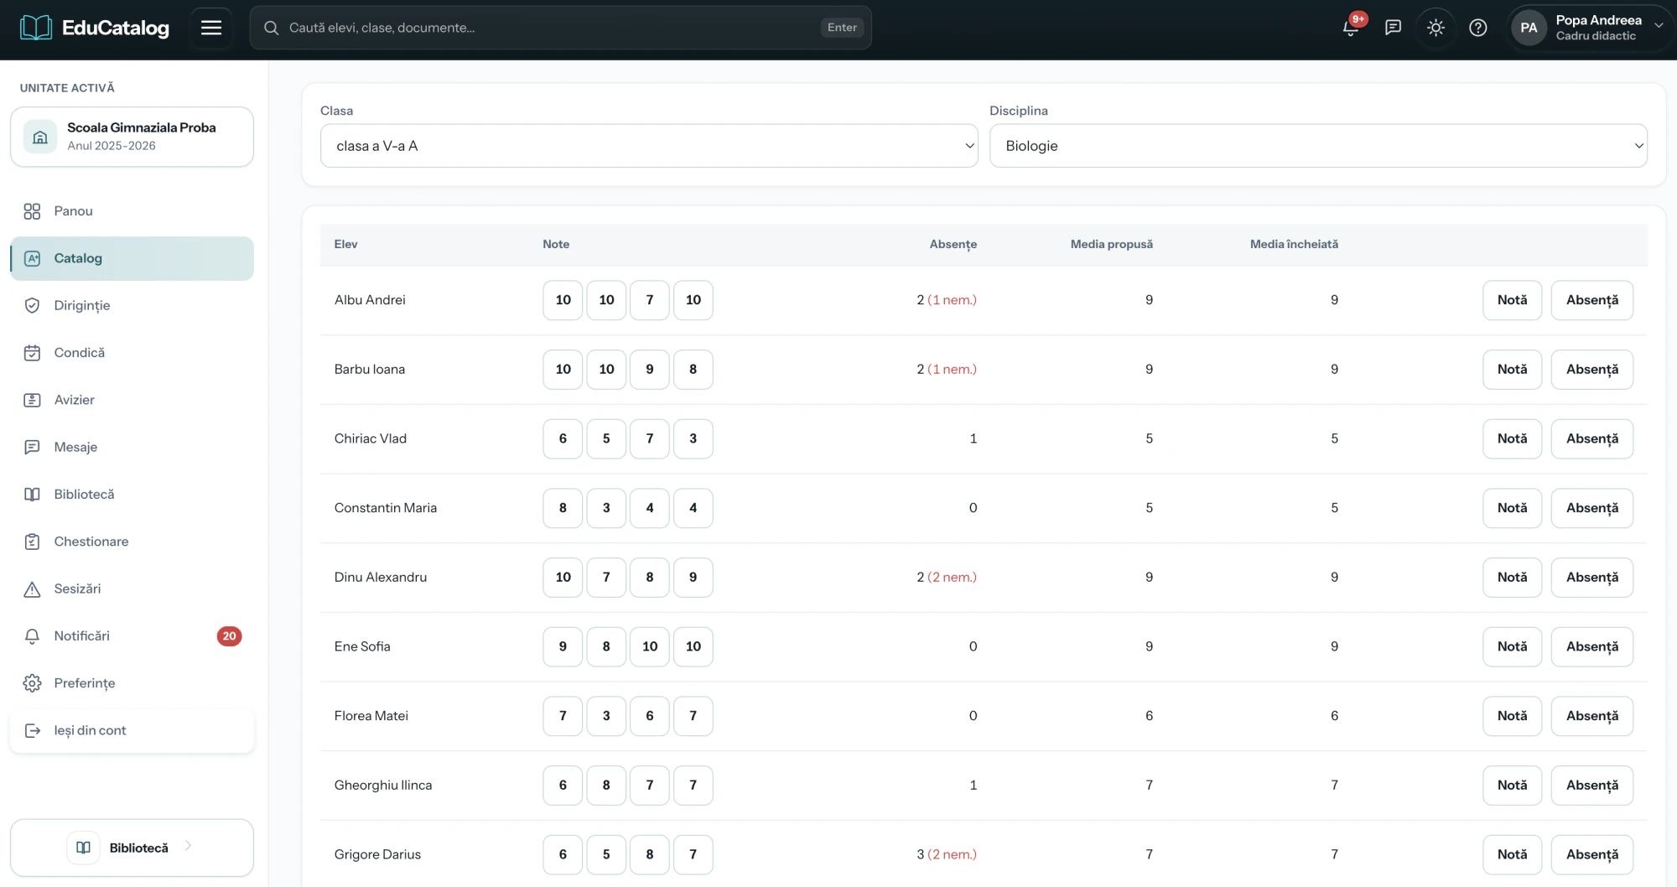
Task: Click Chiriac Vlad's grade 3 chip
Action: coord(693,438)
